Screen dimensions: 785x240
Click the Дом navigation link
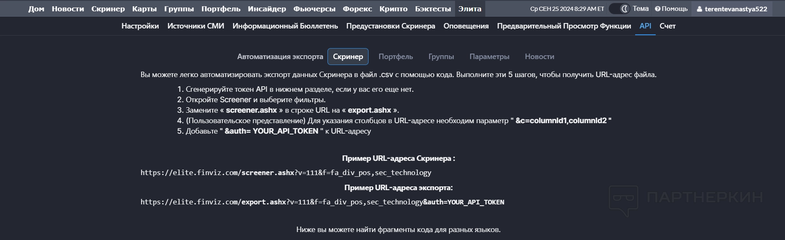tap(37, 9)
